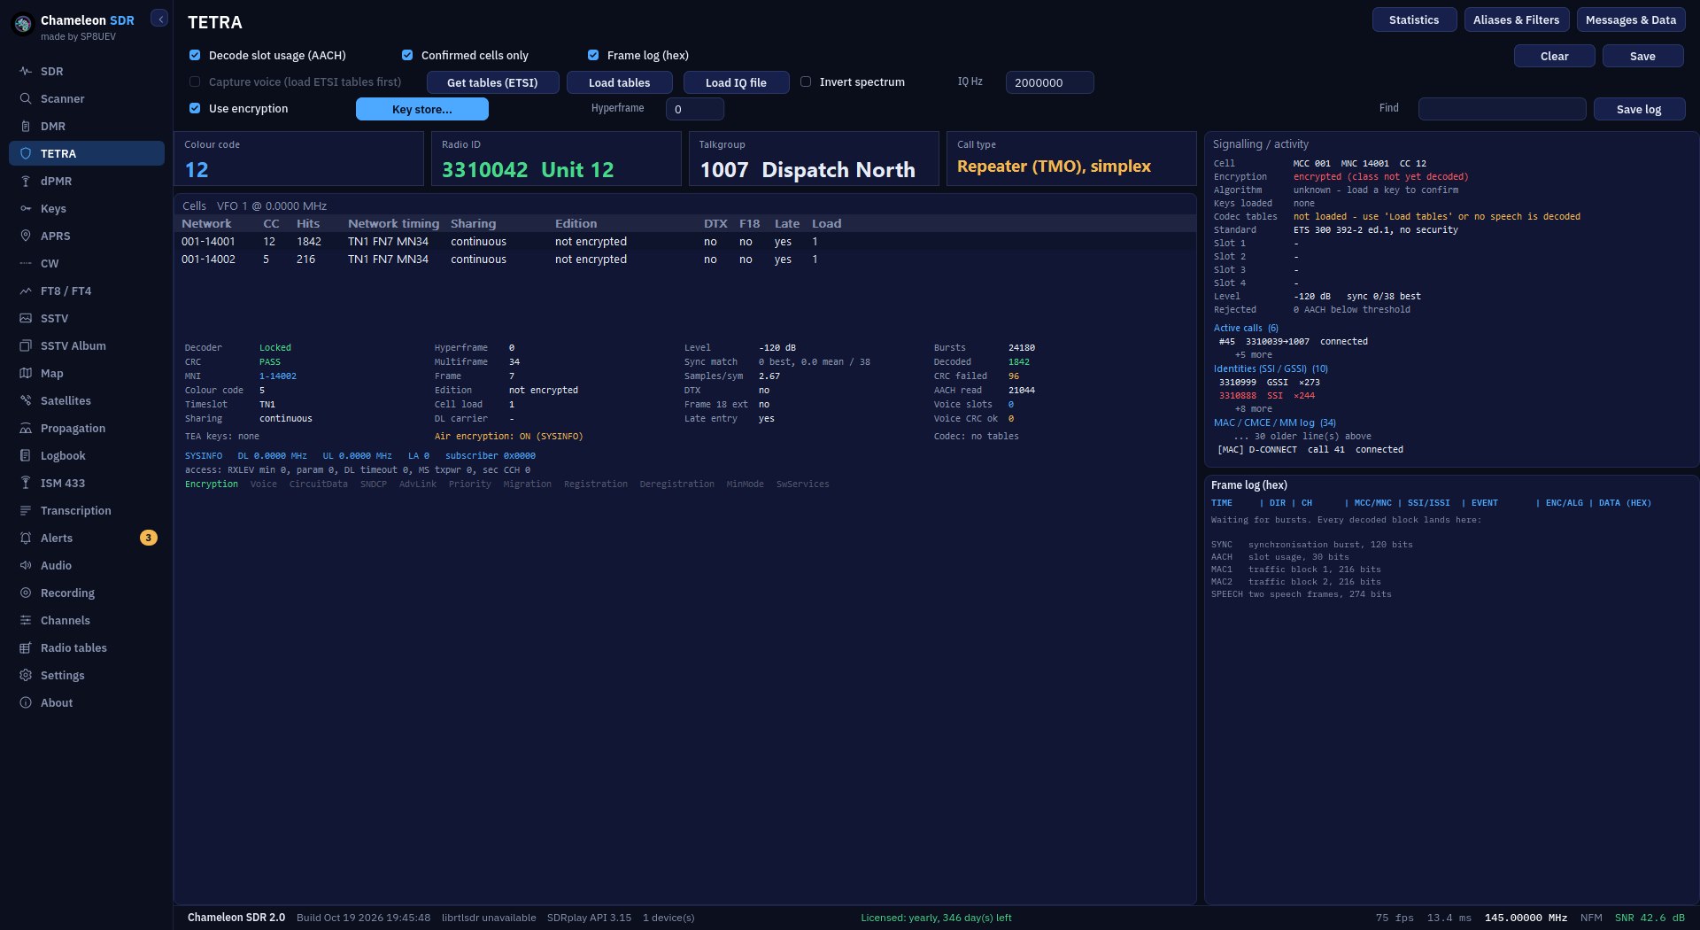Click the DMR sidebar icon
This screenshot has width=1700, height=930.
pyautogui.click(x=26, y=126)
